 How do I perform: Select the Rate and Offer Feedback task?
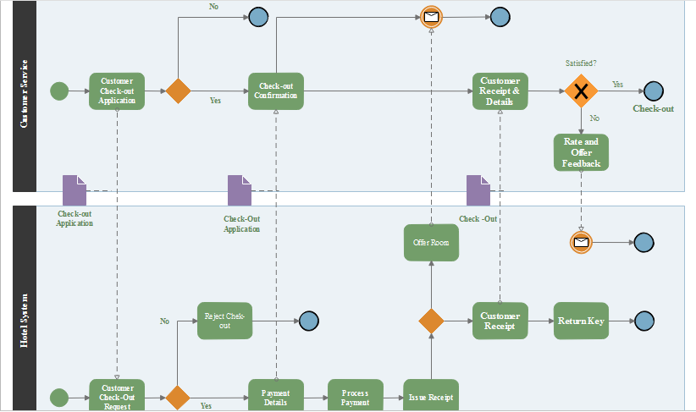pos(581,152)
